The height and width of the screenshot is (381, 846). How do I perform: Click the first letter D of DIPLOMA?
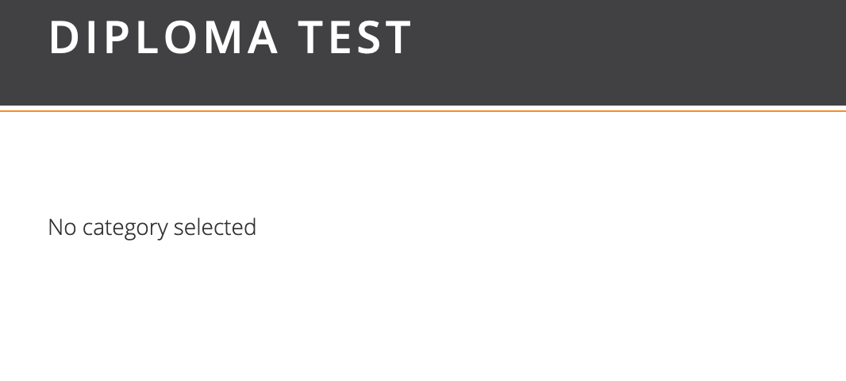[63, 37]
